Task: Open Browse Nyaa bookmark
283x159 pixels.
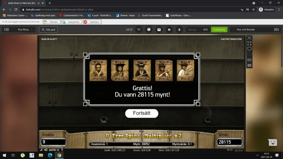Action: 126,16
